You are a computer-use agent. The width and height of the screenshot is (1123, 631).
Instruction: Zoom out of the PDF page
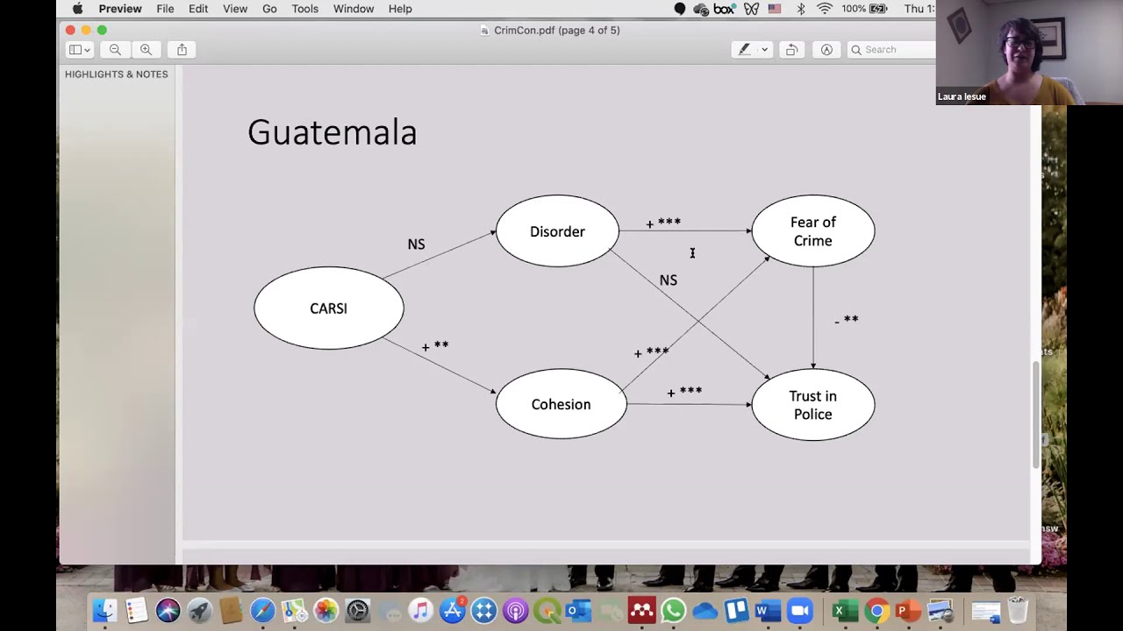[115, 50]
